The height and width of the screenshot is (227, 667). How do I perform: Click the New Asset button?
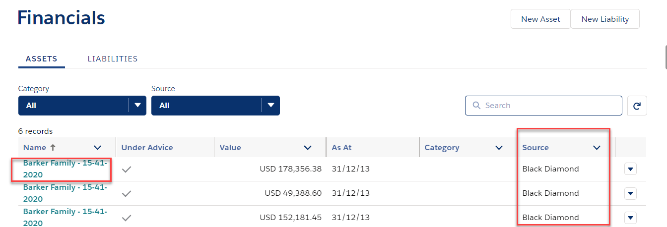tap(540, 19)
